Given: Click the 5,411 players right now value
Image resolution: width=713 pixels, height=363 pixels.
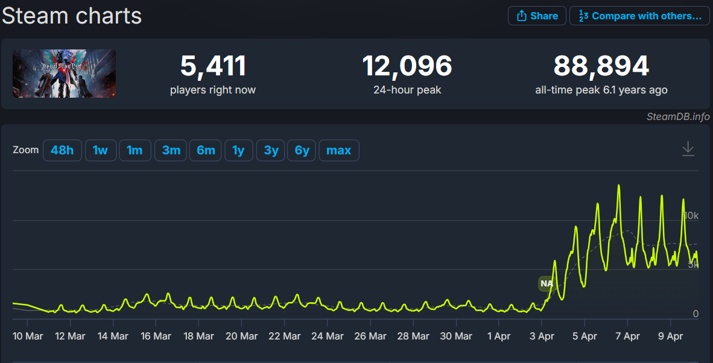Looking at the screenshot, I should (x=213, y=66).
